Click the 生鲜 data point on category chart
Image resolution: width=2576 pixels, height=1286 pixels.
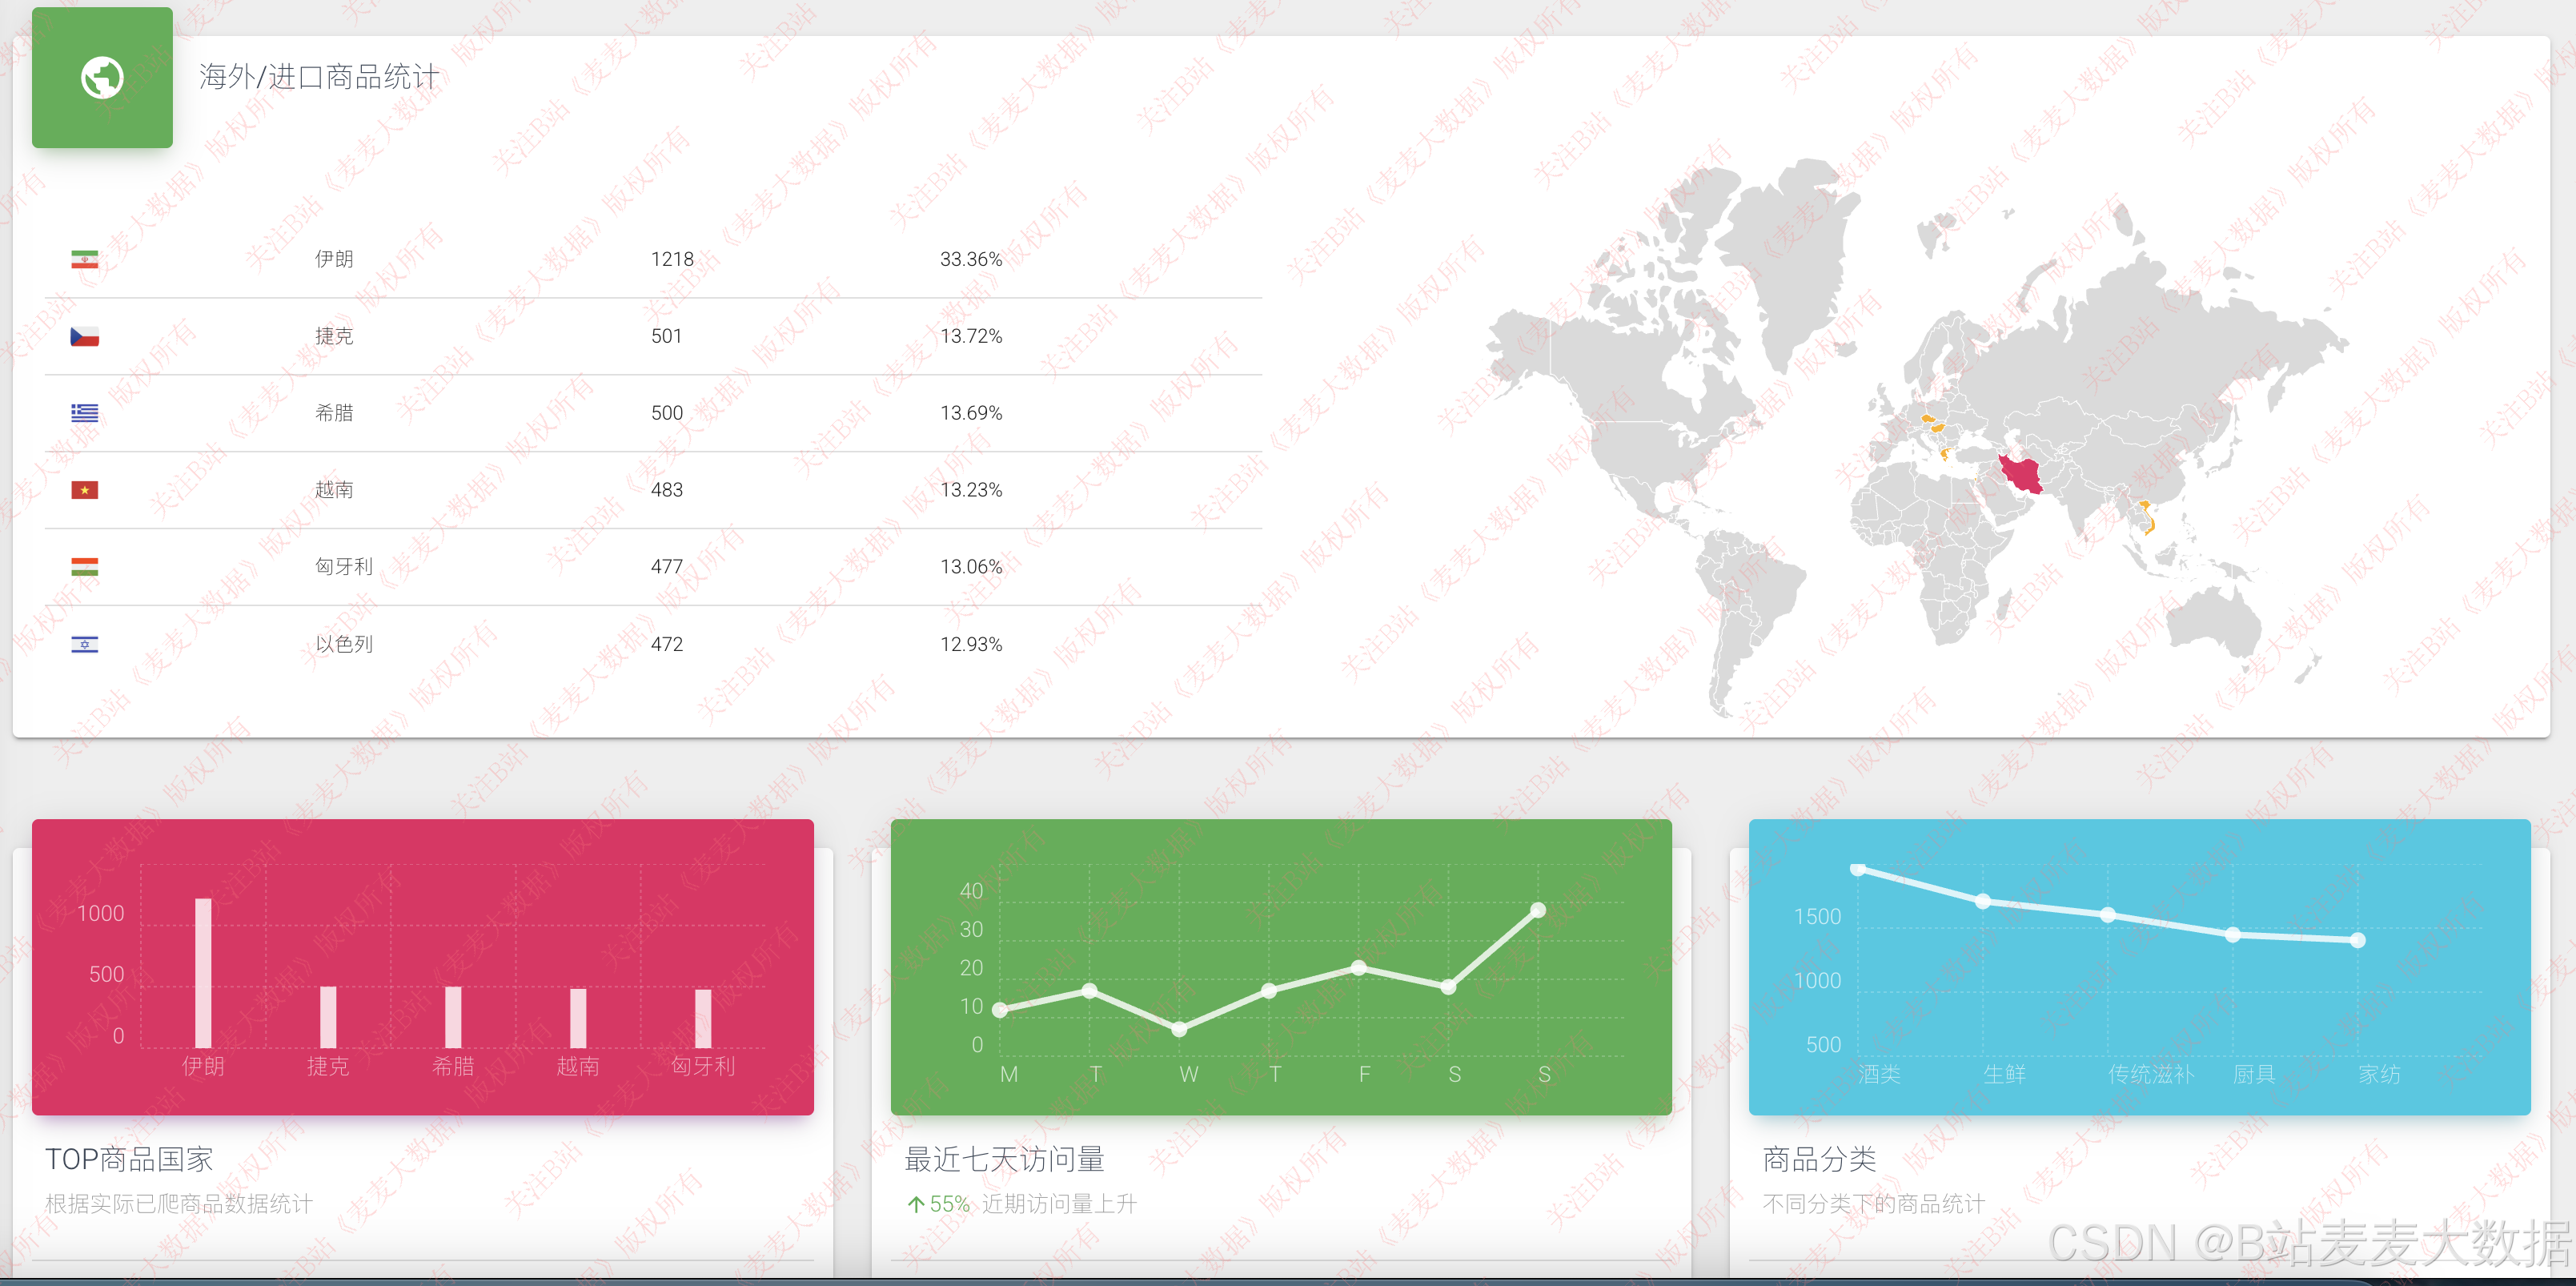coord(1983,901)
